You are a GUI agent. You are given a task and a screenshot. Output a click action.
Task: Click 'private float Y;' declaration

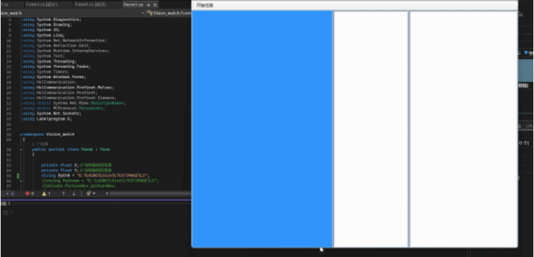pos(60,170)
